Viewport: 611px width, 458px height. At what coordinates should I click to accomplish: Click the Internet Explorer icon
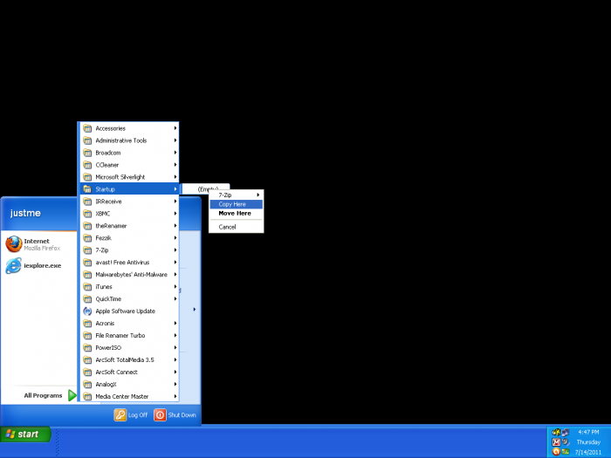coord(14,265)
